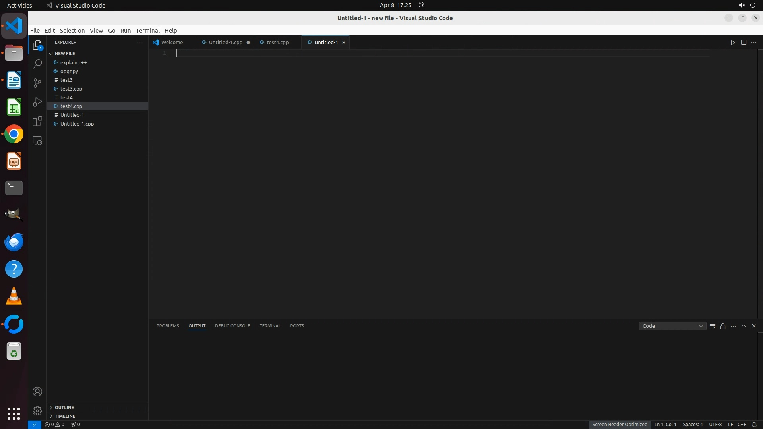Open opqr.py in the explorer
The width and height of the screenshot is (763, 429).
[69, 71]
